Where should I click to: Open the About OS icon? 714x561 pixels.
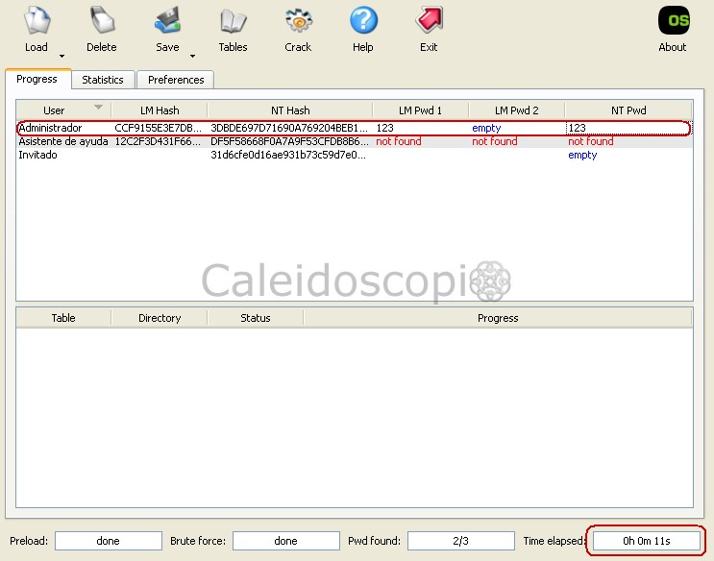point(673,21)
